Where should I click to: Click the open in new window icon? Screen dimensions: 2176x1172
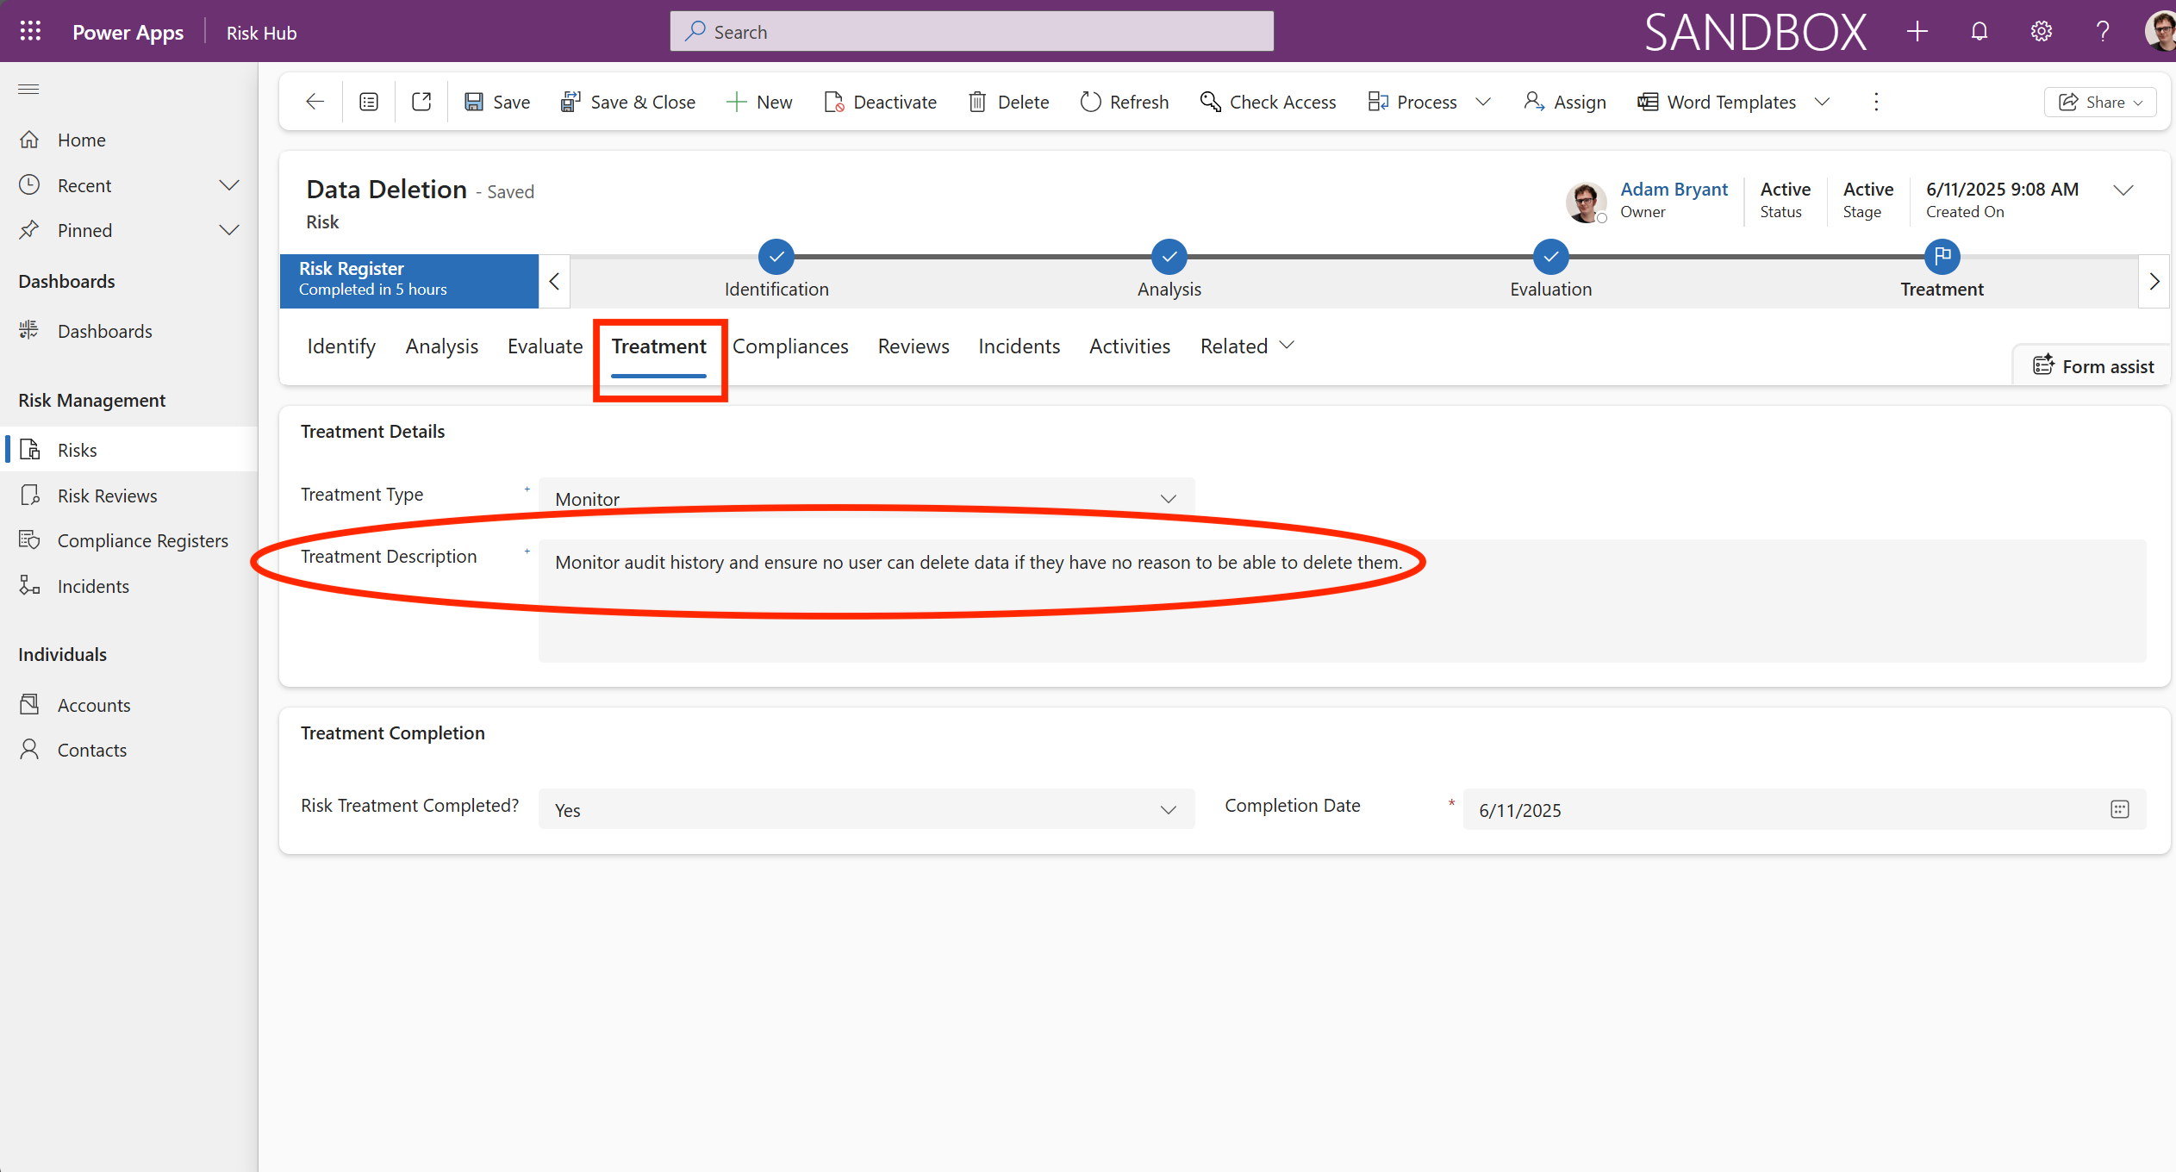coord(421,102)
